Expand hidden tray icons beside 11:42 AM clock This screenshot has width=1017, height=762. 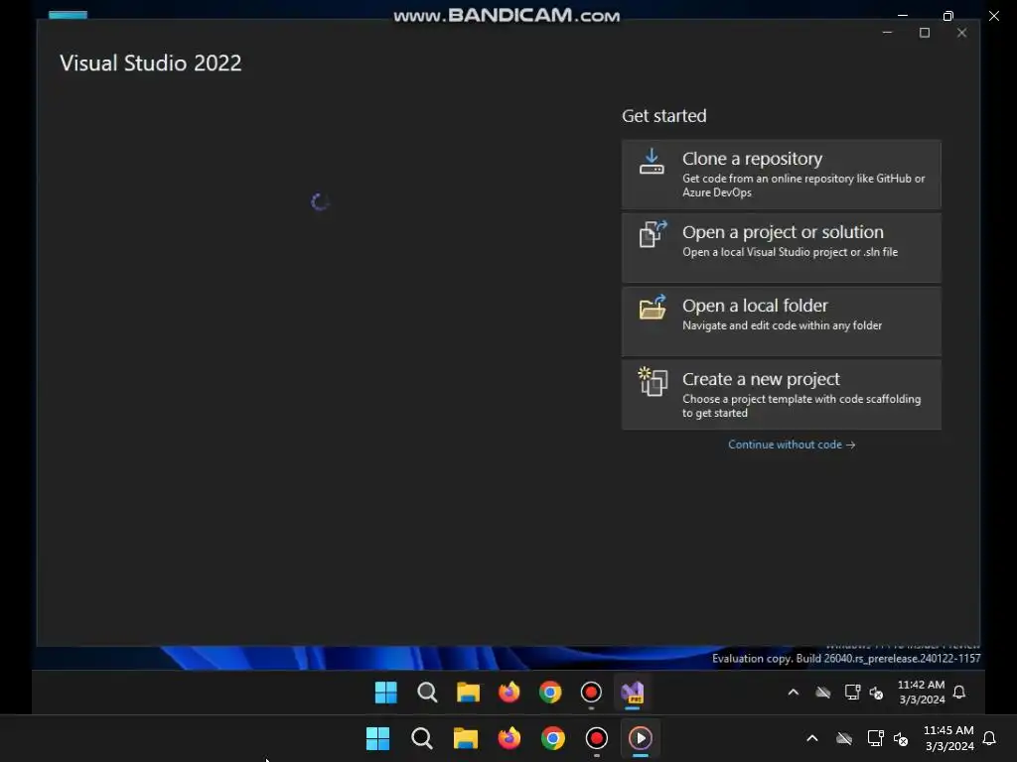click(x=793, y=692)
